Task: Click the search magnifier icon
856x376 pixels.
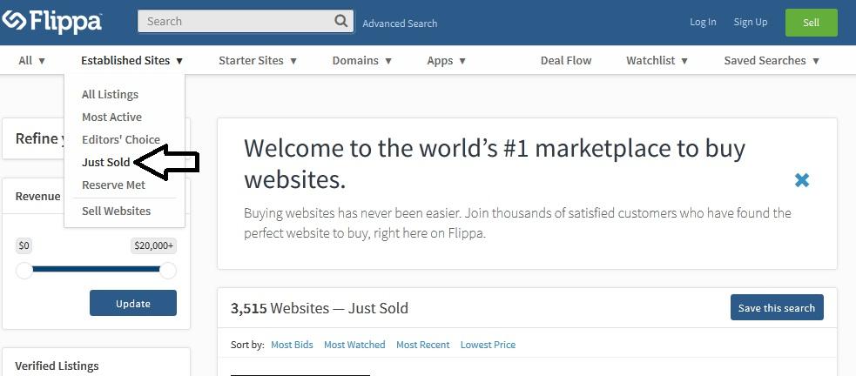Action: click(341, 21)
